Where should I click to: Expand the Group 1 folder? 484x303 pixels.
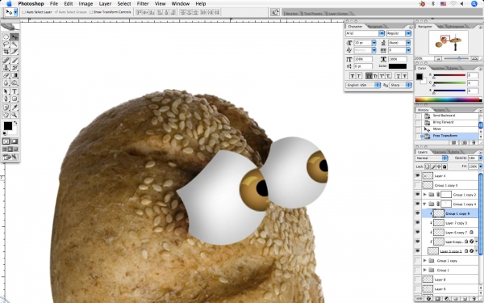(x=425, y=270)
